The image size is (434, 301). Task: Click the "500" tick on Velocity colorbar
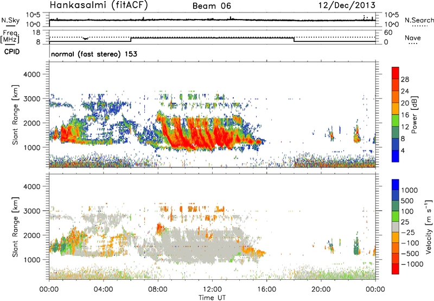pos(407,200)
